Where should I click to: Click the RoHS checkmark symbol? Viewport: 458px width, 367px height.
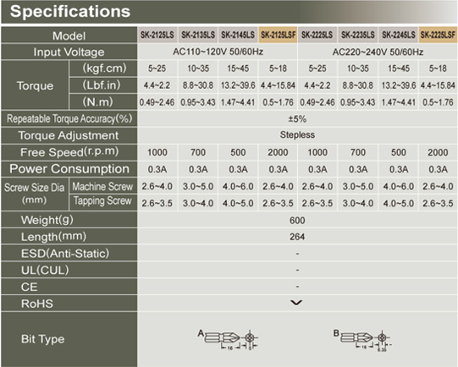(296, 303)
